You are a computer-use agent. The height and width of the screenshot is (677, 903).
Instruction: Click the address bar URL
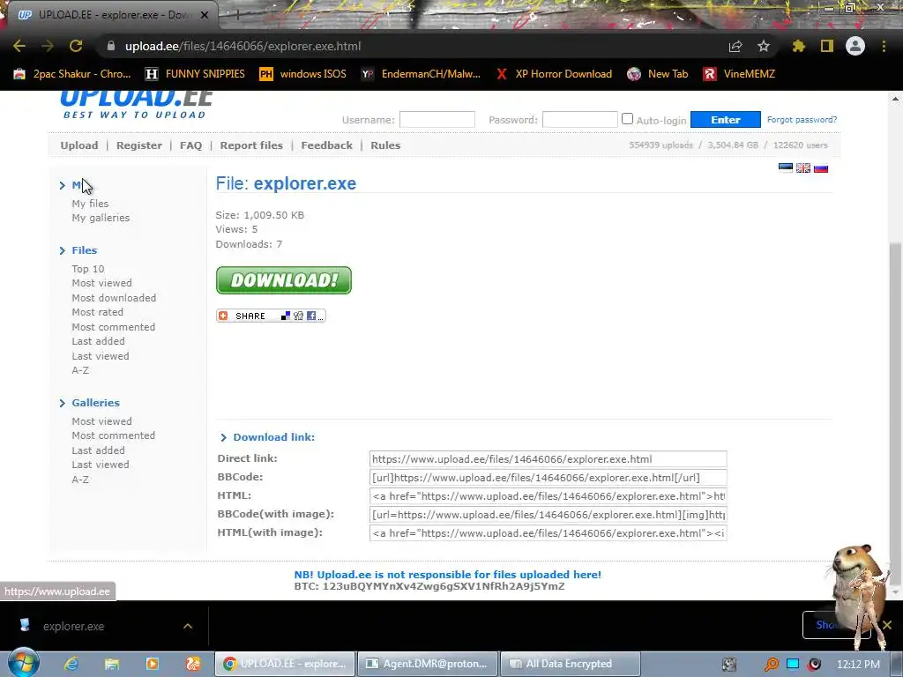[x=243, y=46]
